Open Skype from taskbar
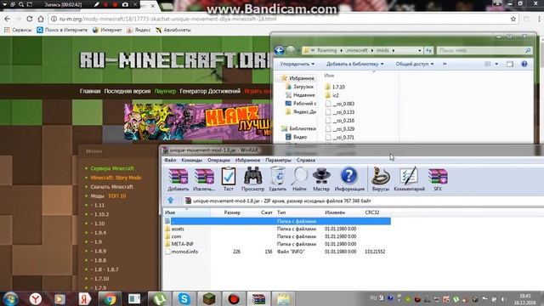 pyautogui.click(x=184, y=298)
